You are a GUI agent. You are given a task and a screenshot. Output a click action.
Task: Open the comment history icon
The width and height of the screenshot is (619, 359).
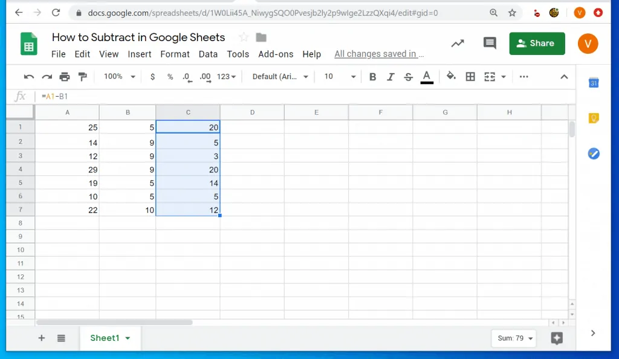click(x=489, y=43)
